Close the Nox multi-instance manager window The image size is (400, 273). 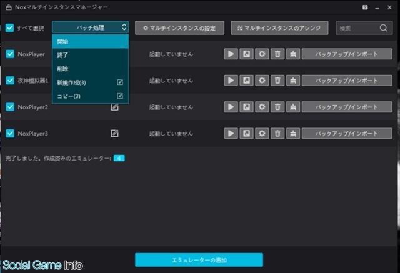[x=389, y=7]
